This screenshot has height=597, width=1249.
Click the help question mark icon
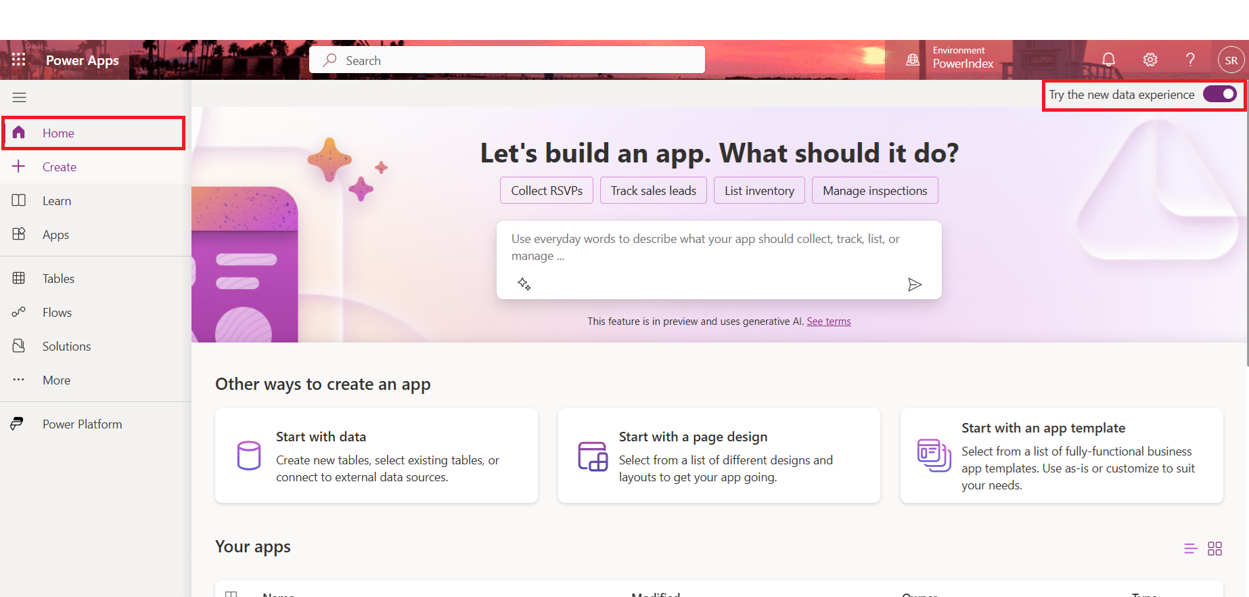(x=1190, y=60)
